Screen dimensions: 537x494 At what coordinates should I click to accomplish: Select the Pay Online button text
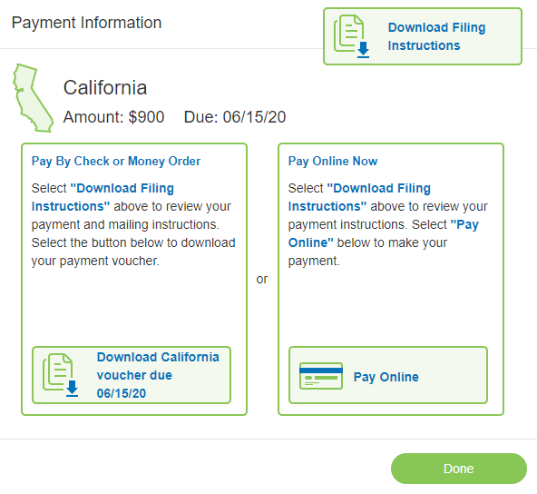(x=386, y=377)
